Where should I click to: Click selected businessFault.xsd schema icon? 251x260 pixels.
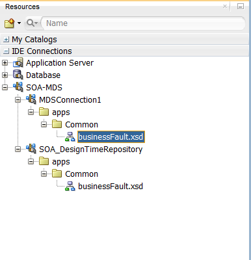[x=70, y=136]
